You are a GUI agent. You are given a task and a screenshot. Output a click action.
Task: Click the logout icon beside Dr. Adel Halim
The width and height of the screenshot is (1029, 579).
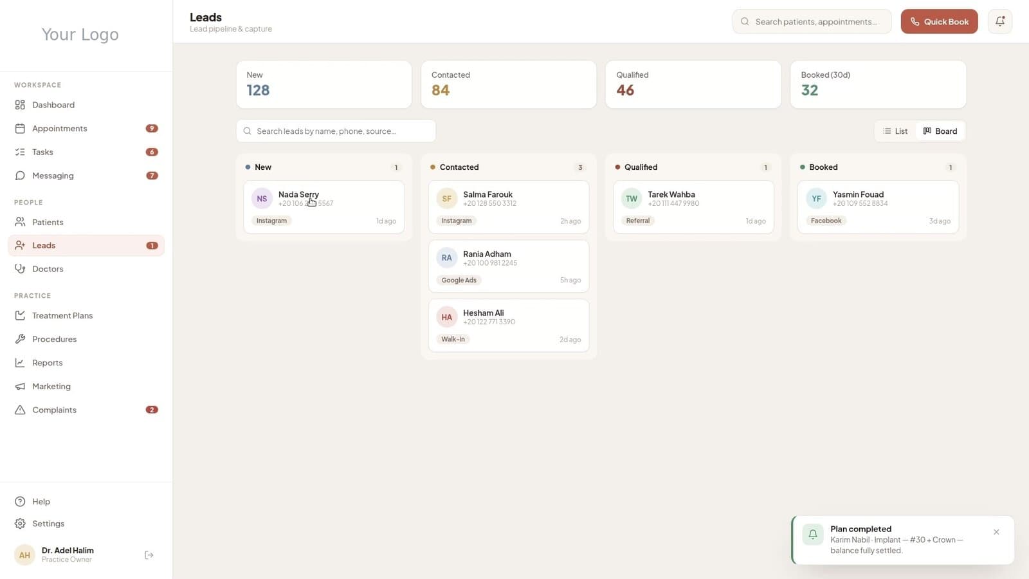149,555
